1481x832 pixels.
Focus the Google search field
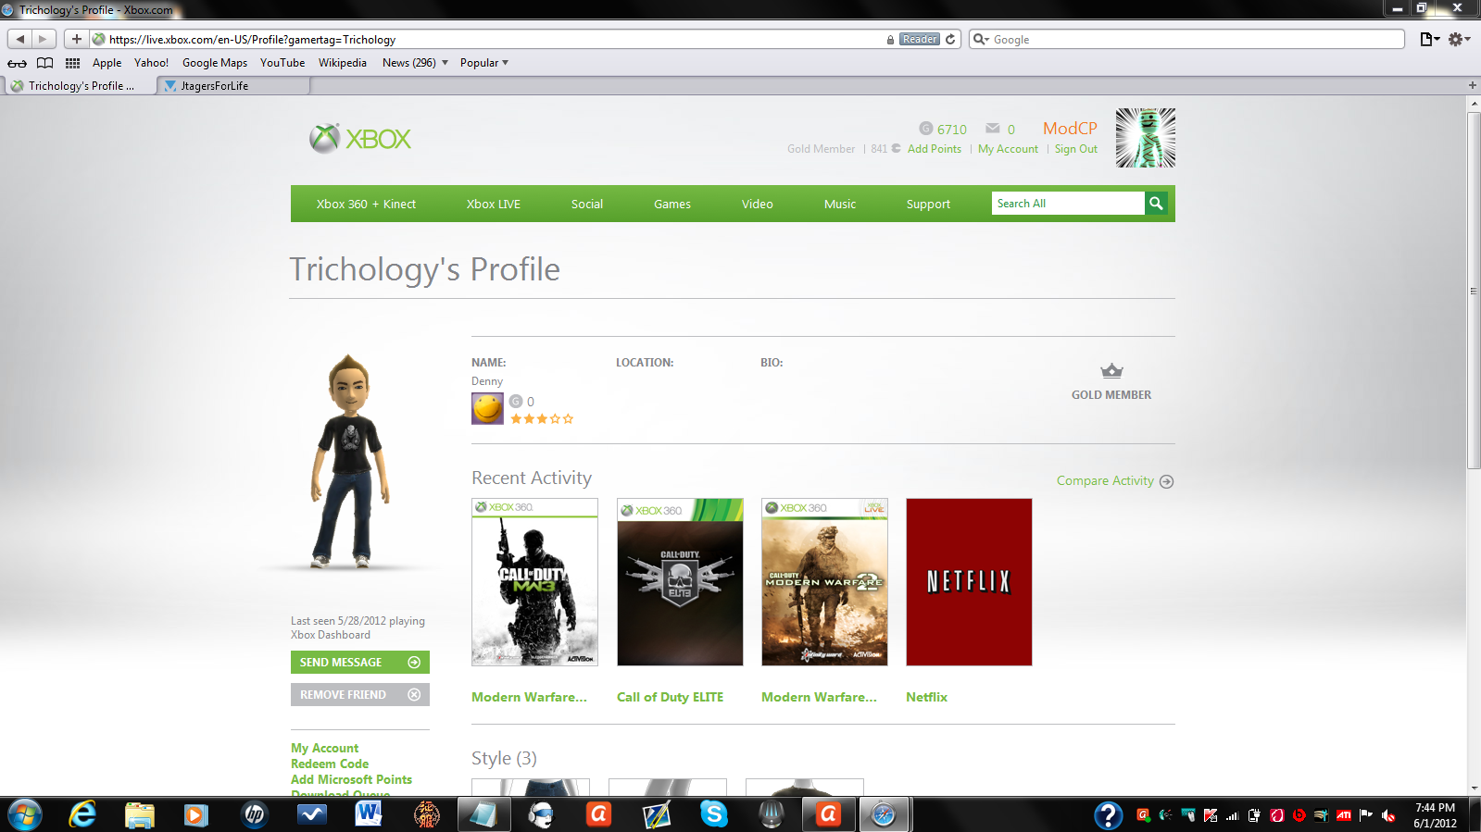[x=1187, y=39]
